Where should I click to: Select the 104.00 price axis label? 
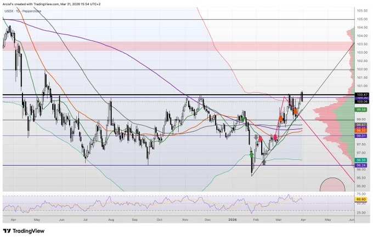362,36
